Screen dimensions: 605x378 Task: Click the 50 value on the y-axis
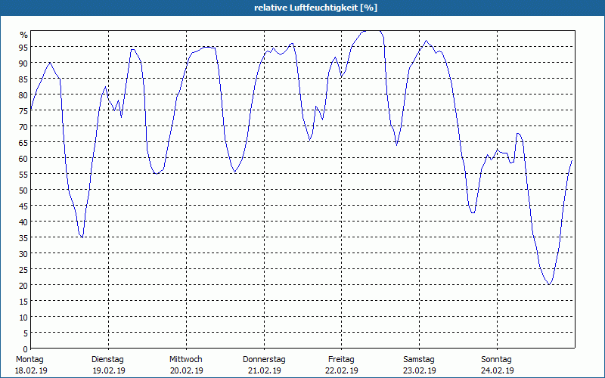coord(23,190)
